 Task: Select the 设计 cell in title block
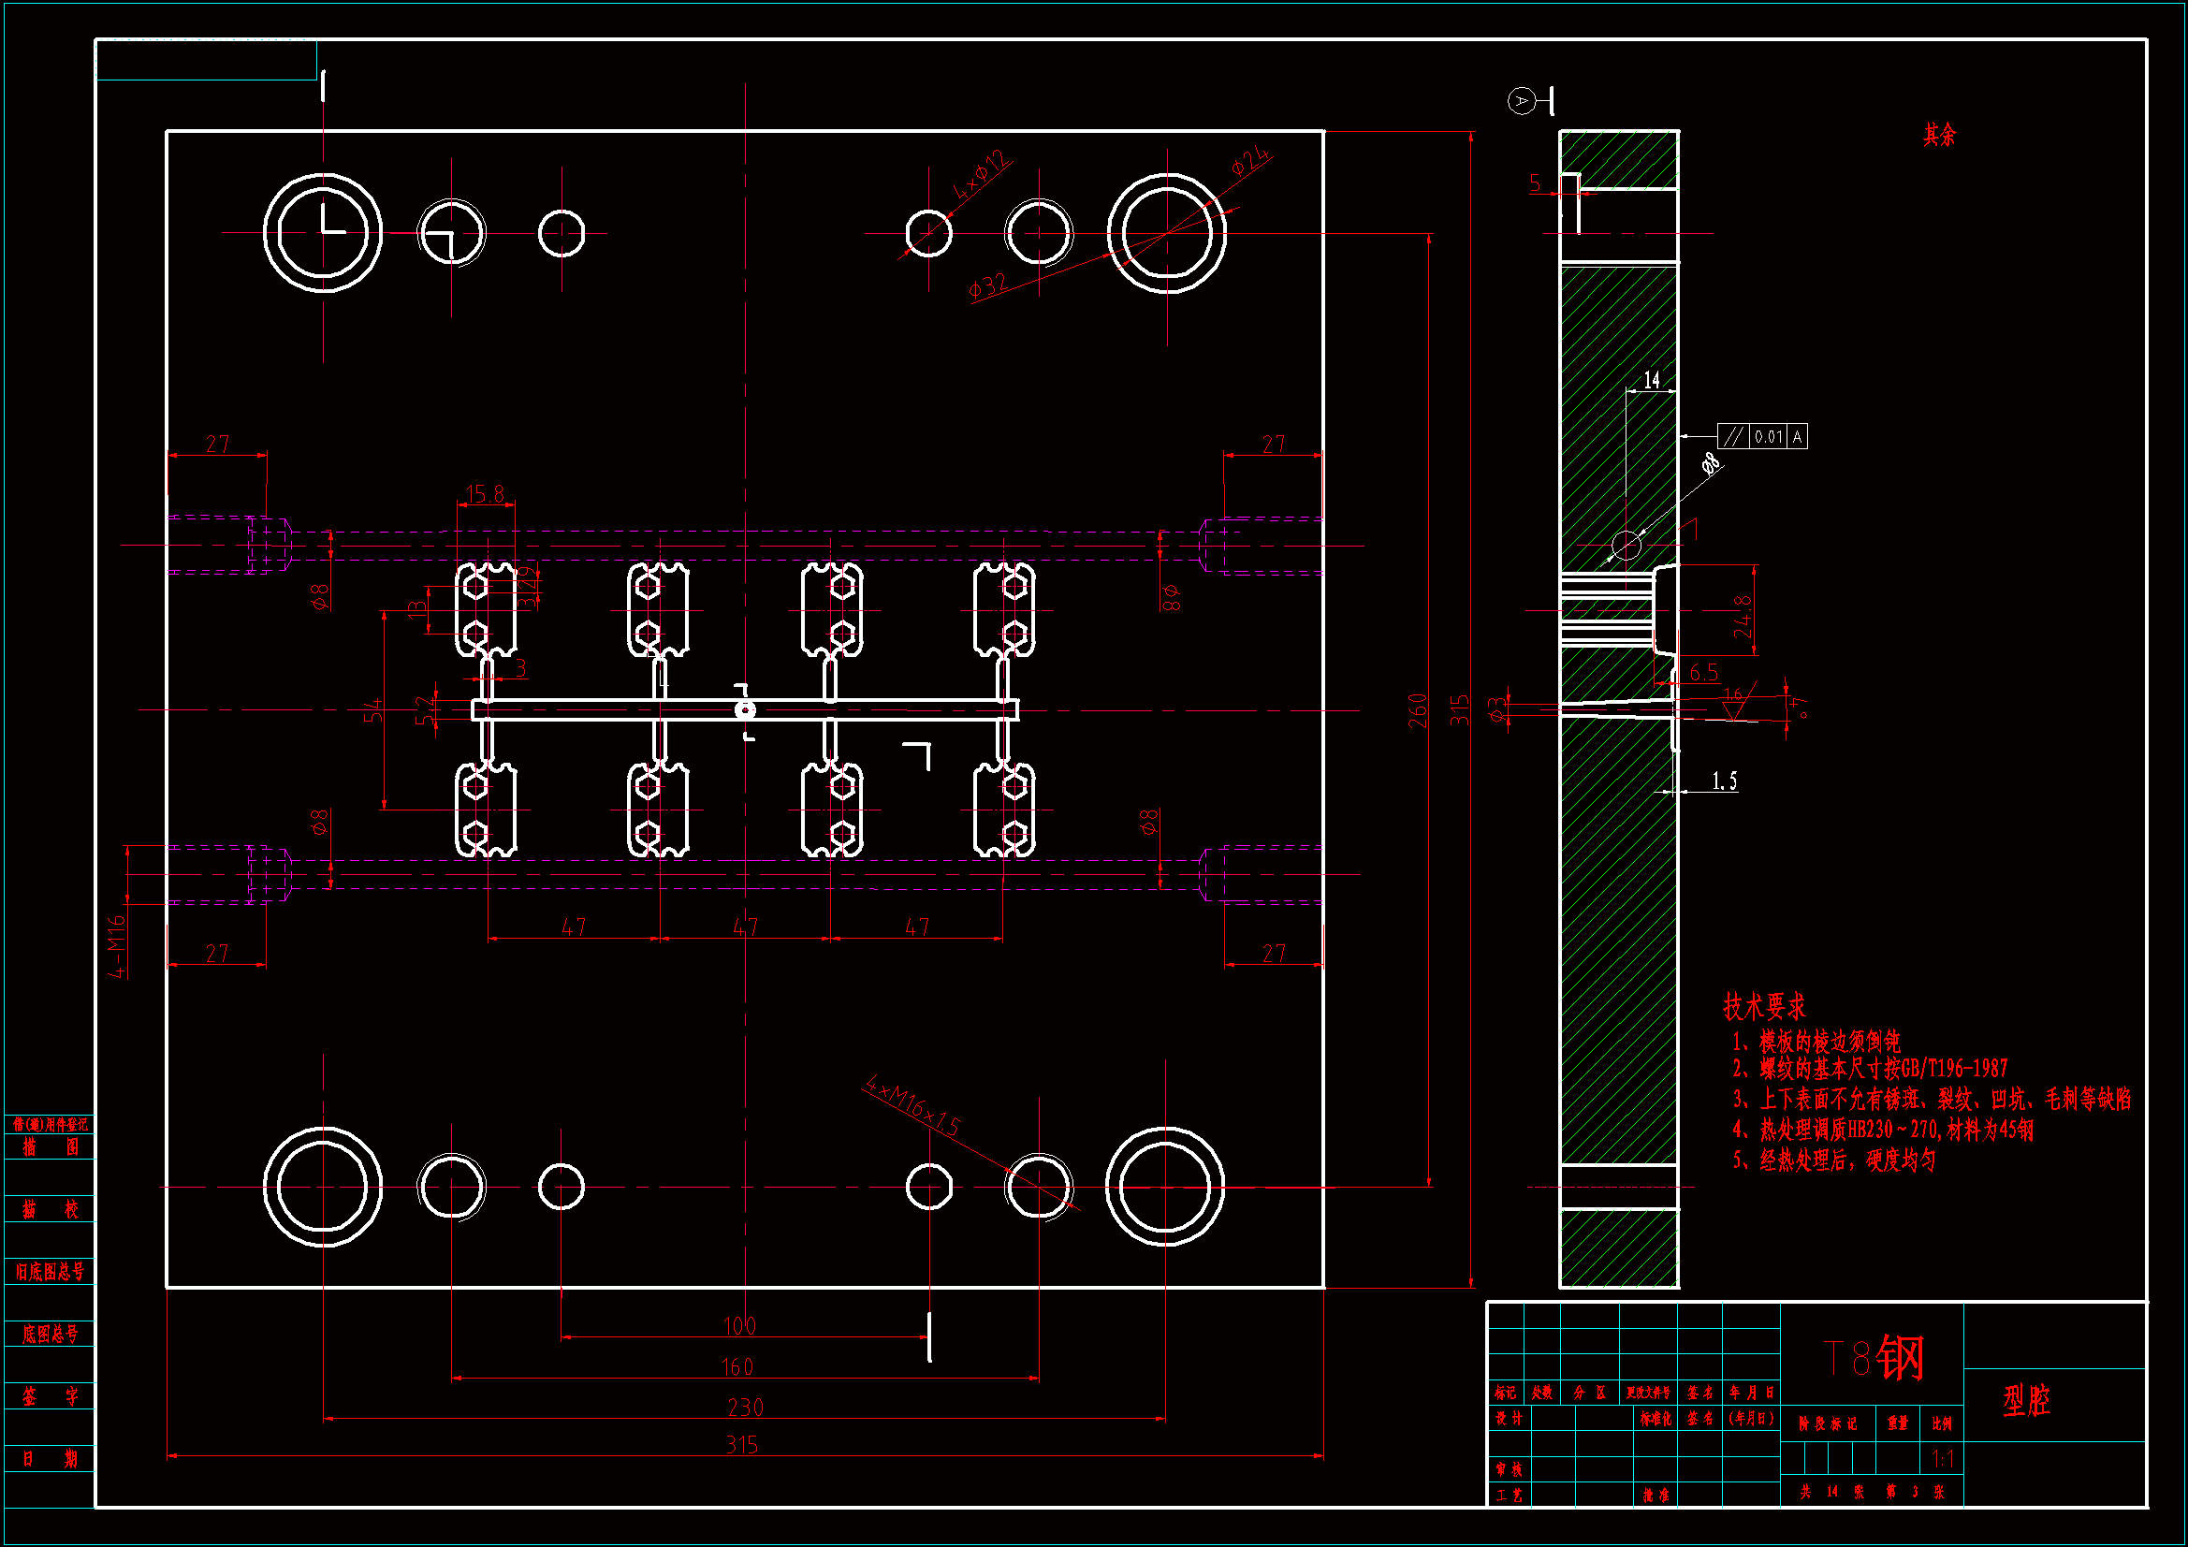click(x=1508, y=1419)
